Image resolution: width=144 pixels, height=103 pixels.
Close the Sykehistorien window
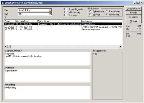click(x=141, y=3)
